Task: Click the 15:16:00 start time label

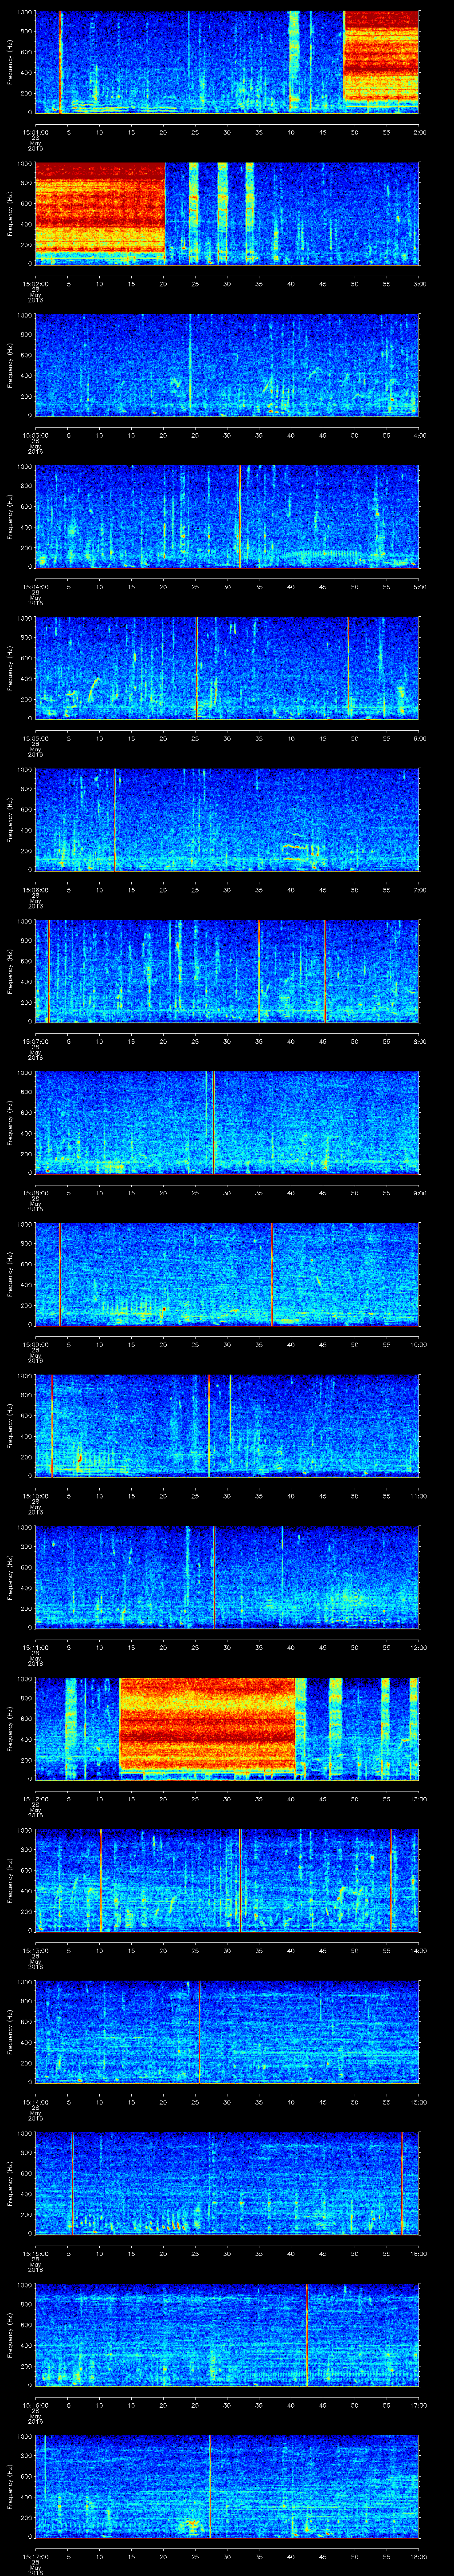Action: [35, 2405]
